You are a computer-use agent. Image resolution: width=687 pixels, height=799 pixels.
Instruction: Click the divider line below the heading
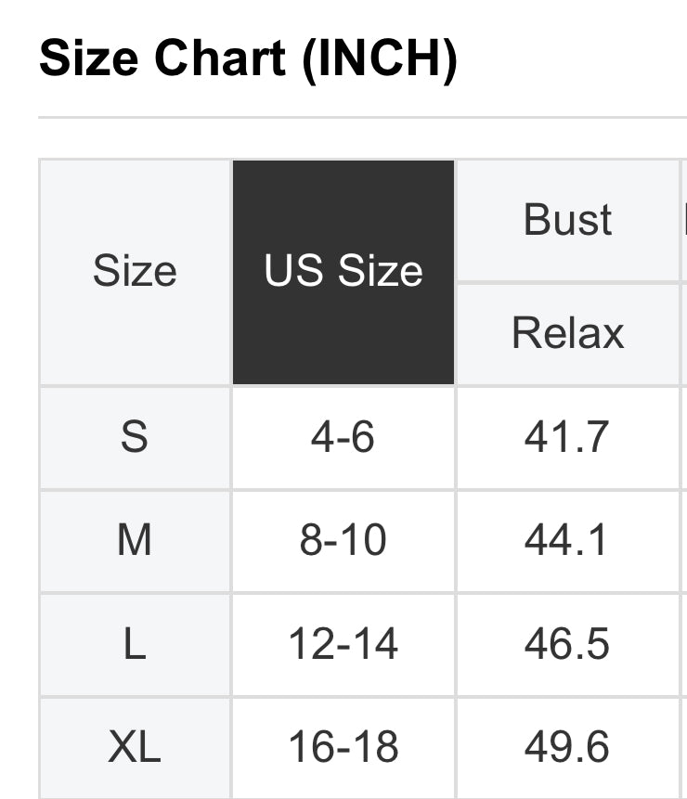pyautogui.click(x=362, y=118)
